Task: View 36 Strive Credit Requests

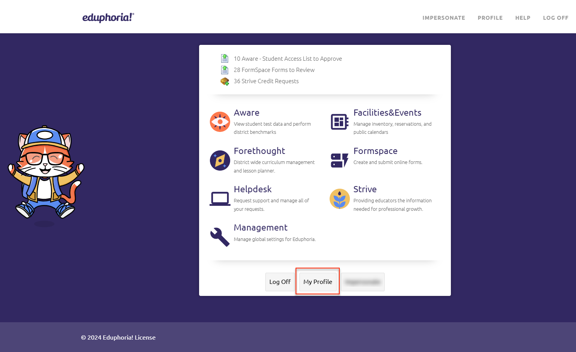Action: [266, 81]
